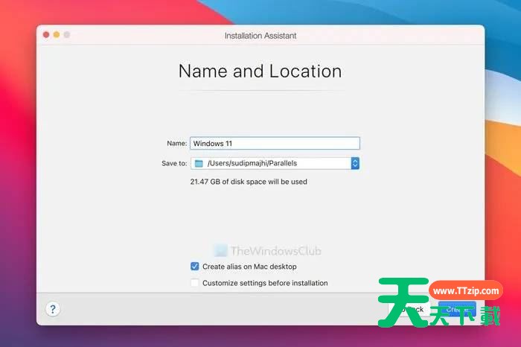Open the Save to location dropdown
Image resolution: width=521 pixels, height=347 pixels.
(x=275, y=163)
